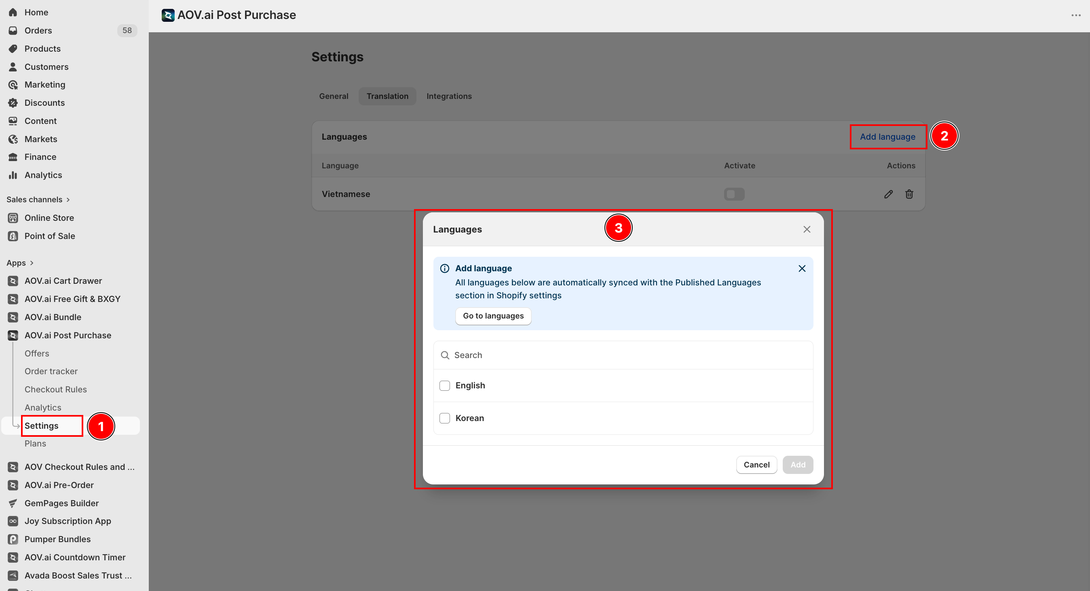Image resolution: width=1090 pixels, height=591 pixels.
Task: Click the Add language link
Action: (887, 137)
